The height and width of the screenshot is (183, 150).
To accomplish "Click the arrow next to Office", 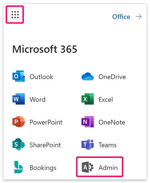I will [139, 17].
